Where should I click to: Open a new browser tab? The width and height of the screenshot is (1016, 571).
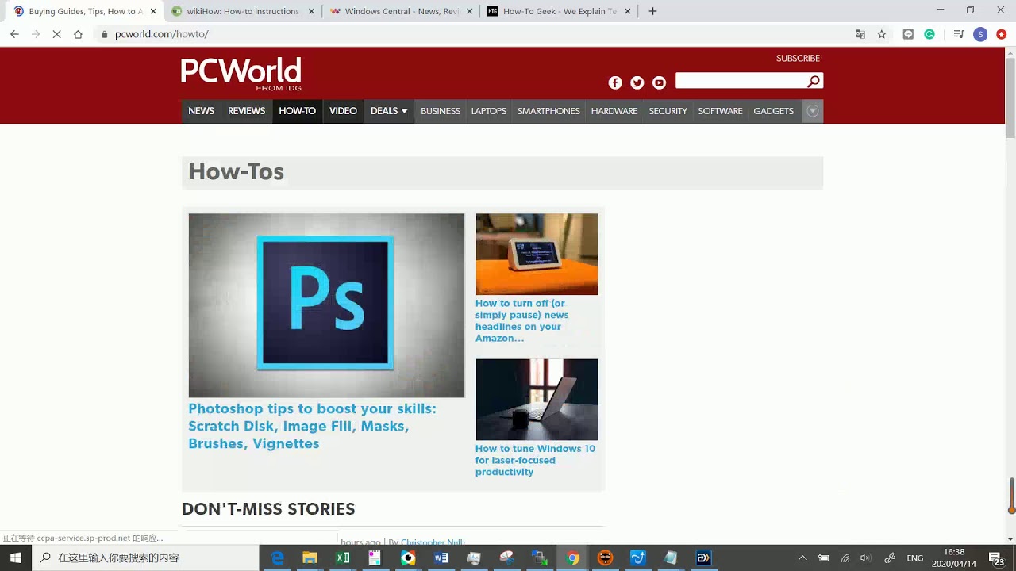click(x=652, y=11)
